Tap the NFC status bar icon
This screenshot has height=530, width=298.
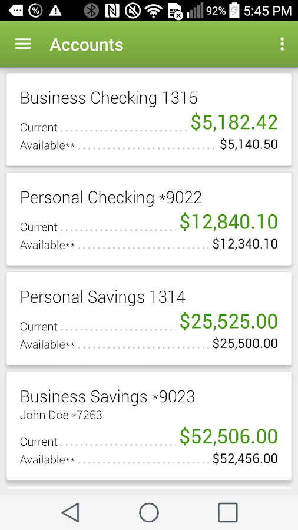click(112, 11)
